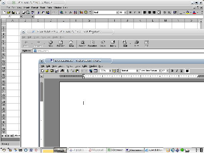Switch to the about:blank taskbar button

(x=154, y=150)
